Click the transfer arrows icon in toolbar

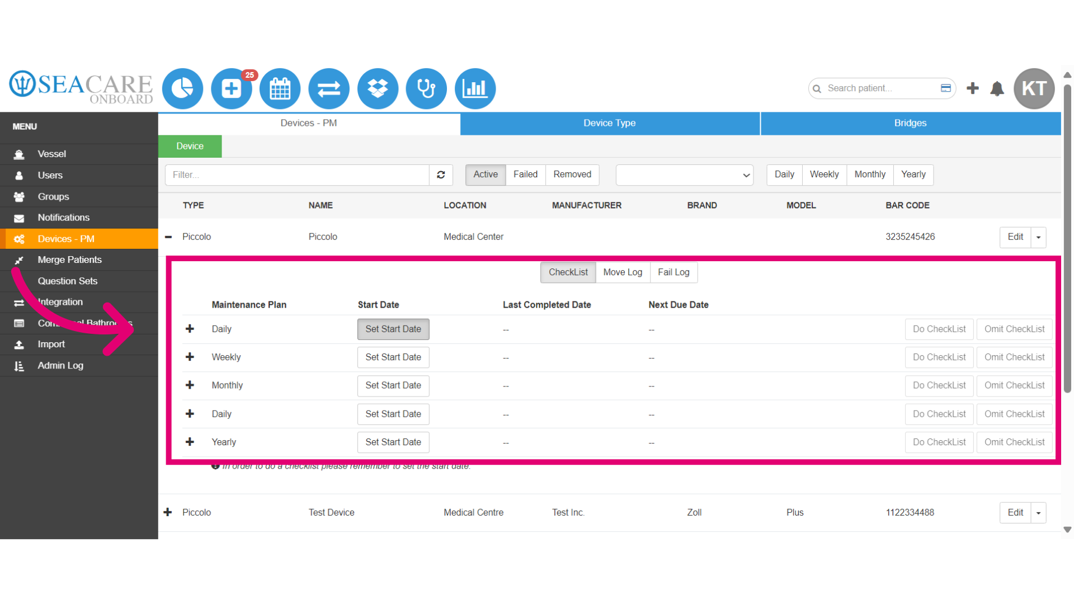(x=329, y=88)
